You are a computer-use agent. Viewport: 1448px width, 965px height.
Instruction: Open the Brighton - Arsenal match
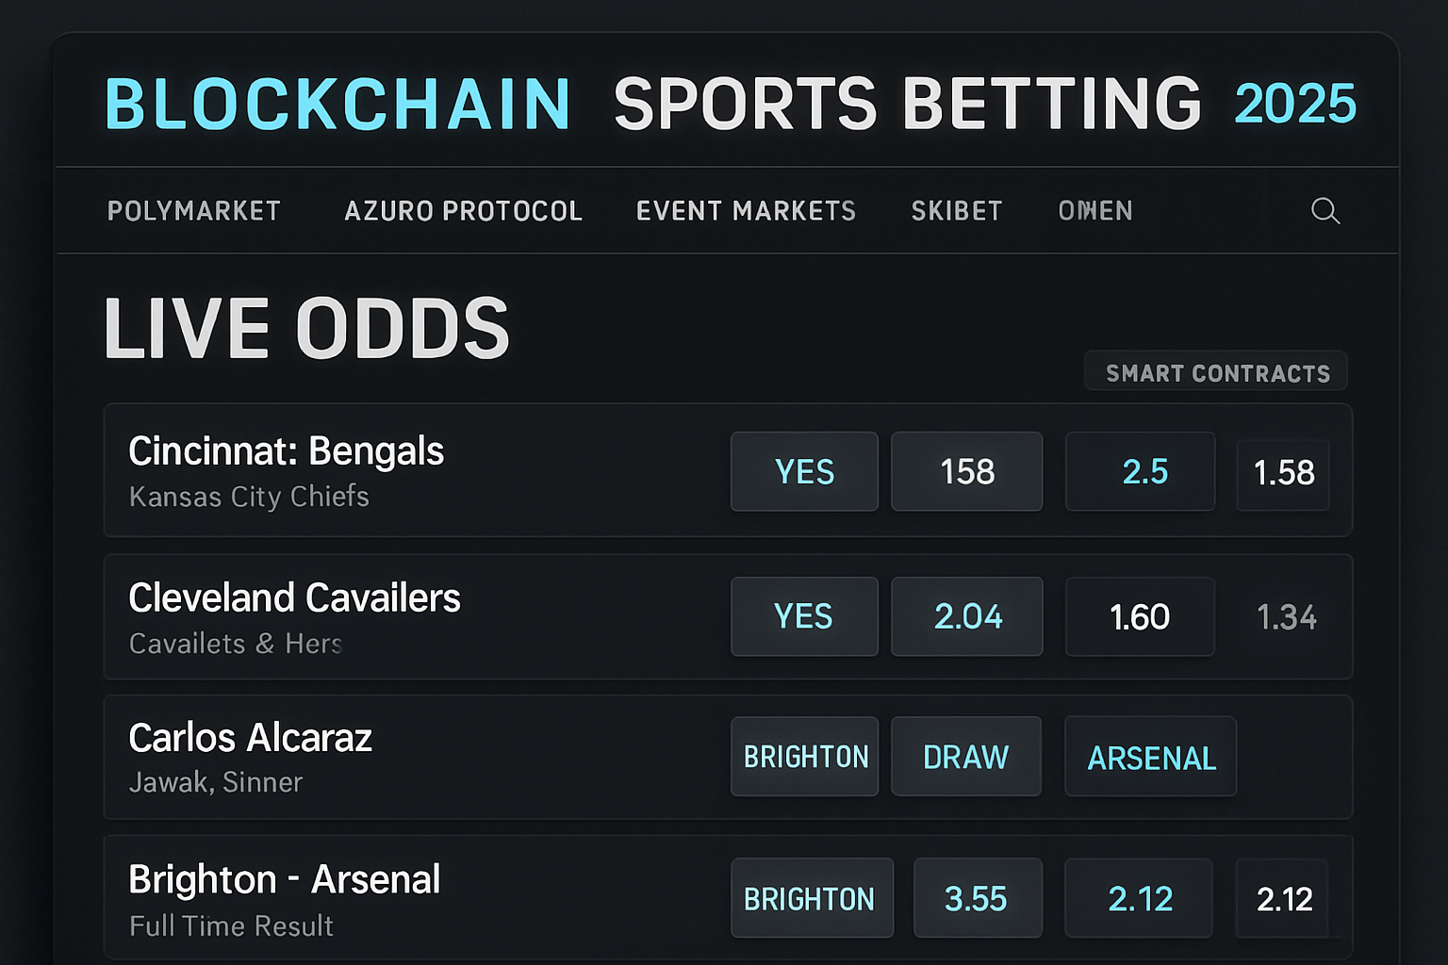point(285,880)
